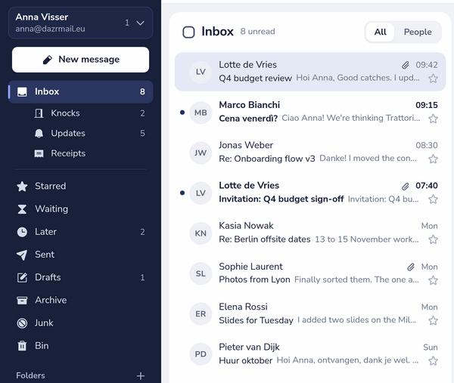Open the Starred folder
Viewport: 454px width, 383px height.
click(80, 187)
